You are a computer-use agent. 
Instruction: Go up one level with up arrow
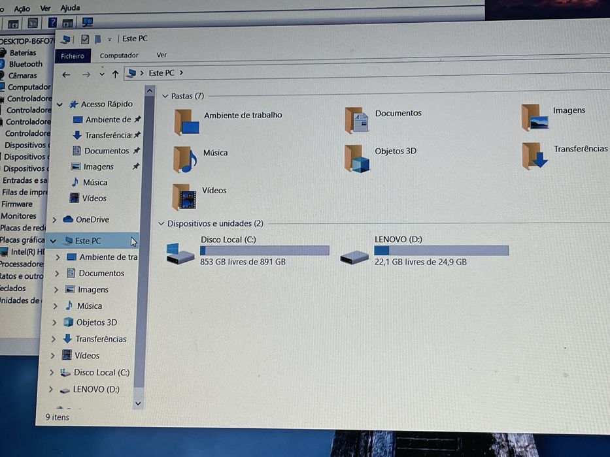(115, 74)
